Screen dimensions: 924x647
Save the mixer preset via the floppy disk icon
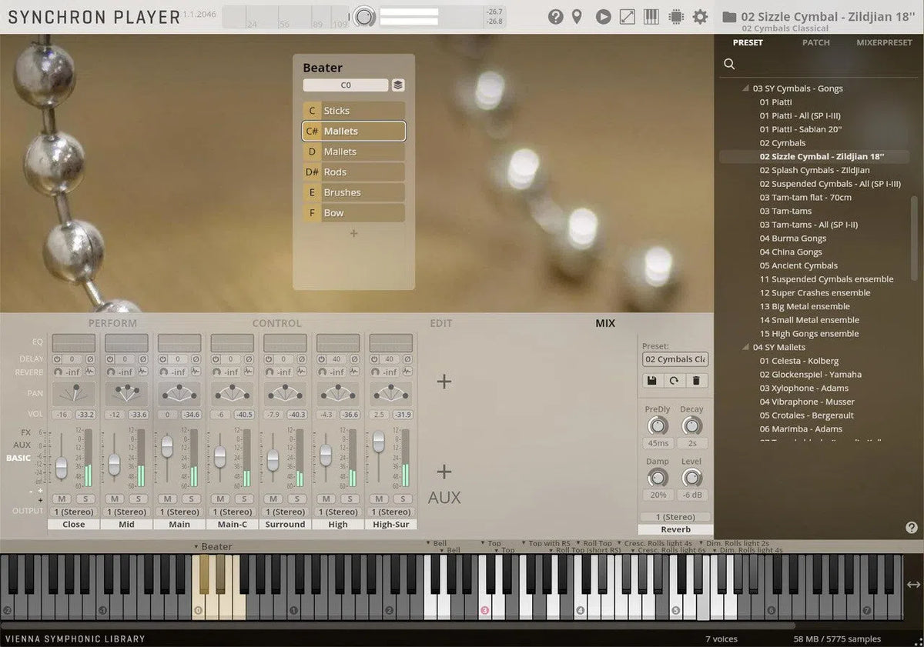tap(651, 380)
